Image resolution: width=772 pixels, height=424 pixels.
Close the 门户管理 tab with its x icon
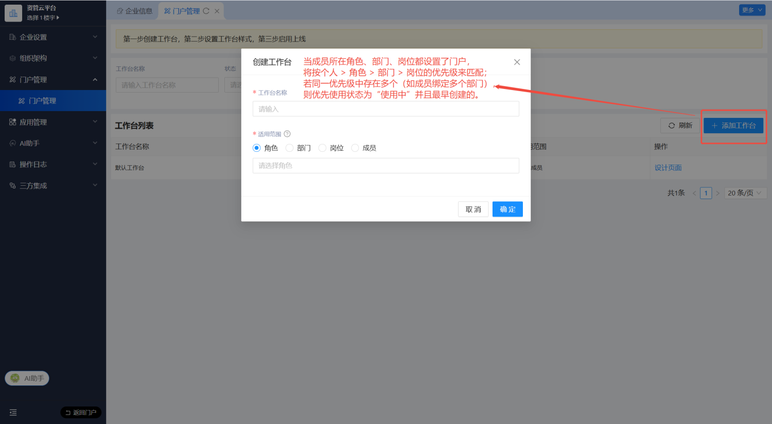[217, 11]
